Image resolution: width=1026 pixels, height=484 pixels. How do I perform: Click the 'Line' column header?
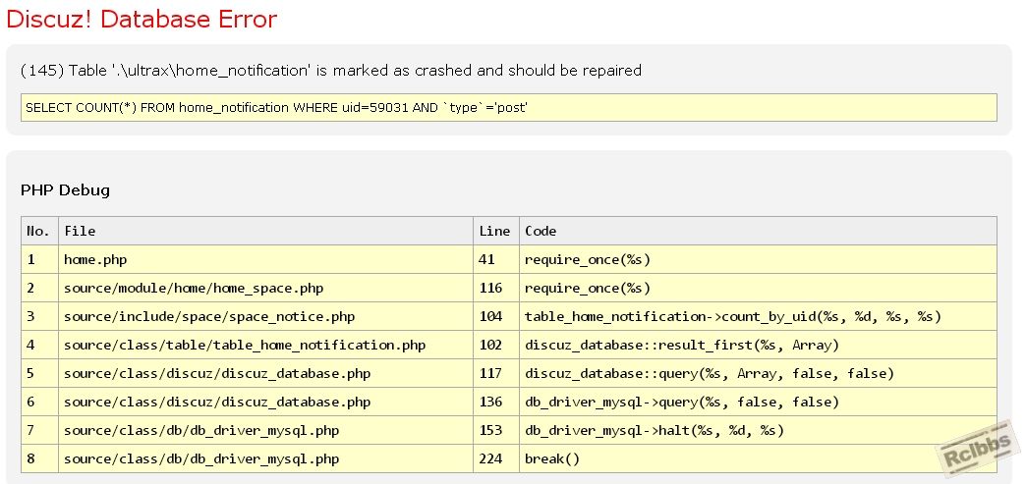click(496, 231)
